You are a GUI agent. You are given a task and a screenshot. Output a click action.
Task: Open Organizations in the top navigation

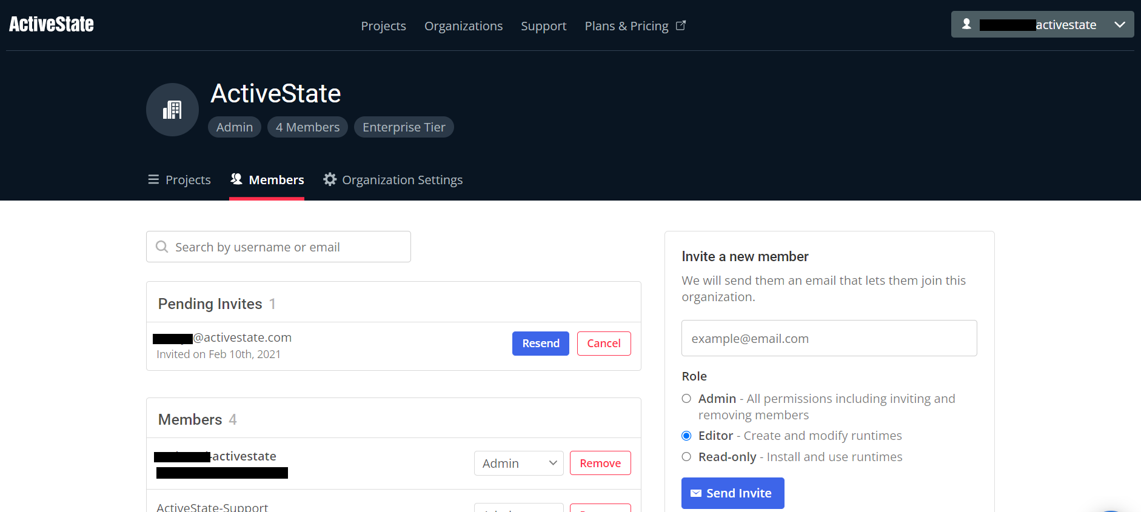463,26
